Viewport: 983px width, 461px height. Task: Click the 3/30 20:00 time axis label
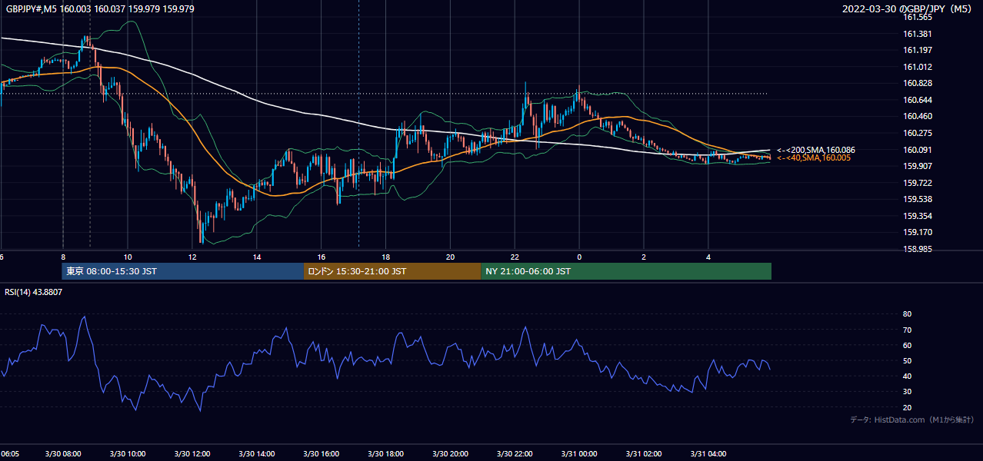pyautogui.click(x=451, y=453)
